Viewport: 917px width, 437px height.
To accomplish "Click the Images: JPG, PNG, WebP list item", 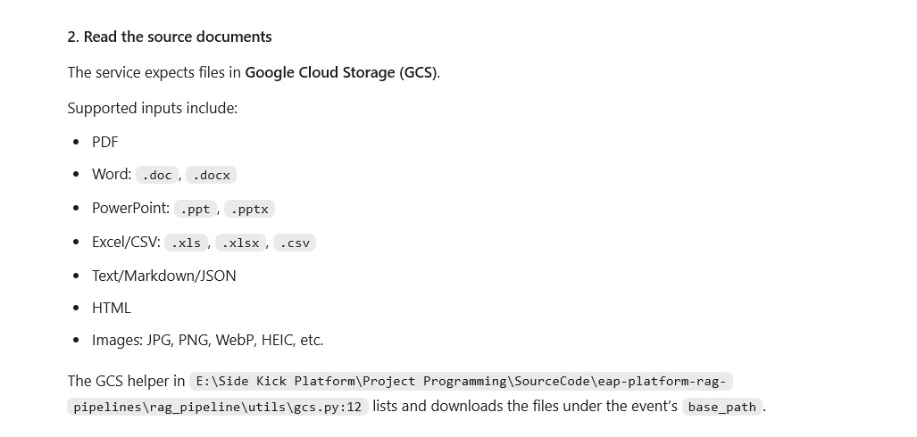I will click(x=208, y=340).
